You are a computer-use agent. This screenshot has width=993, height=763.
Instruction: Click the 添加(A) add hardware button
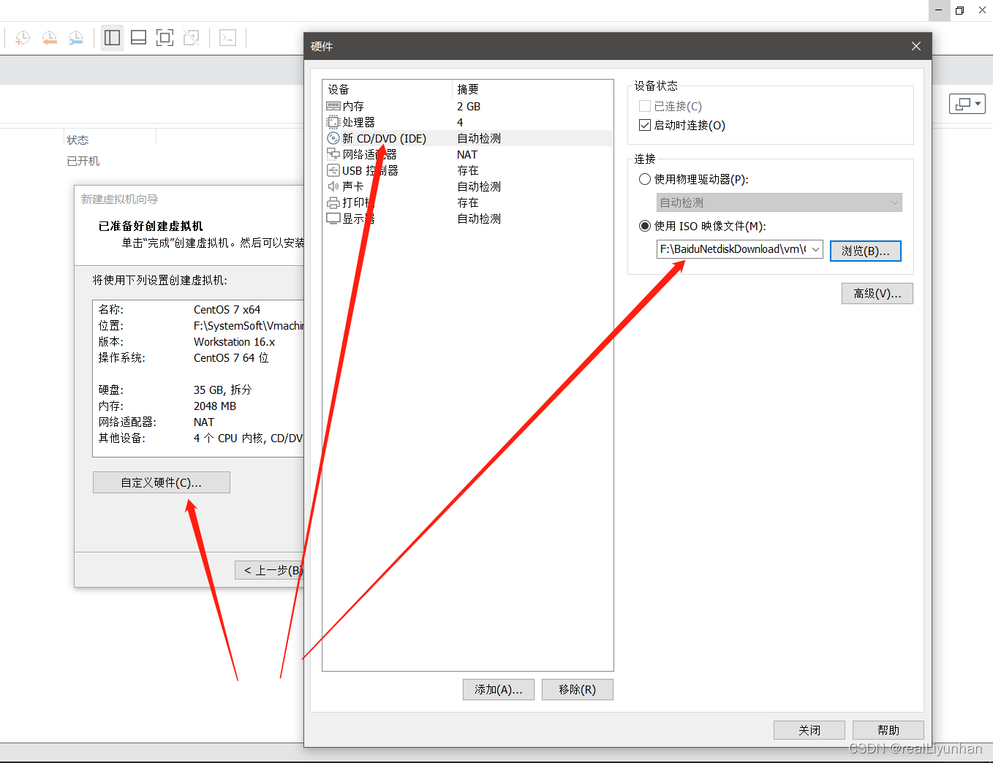498,689
